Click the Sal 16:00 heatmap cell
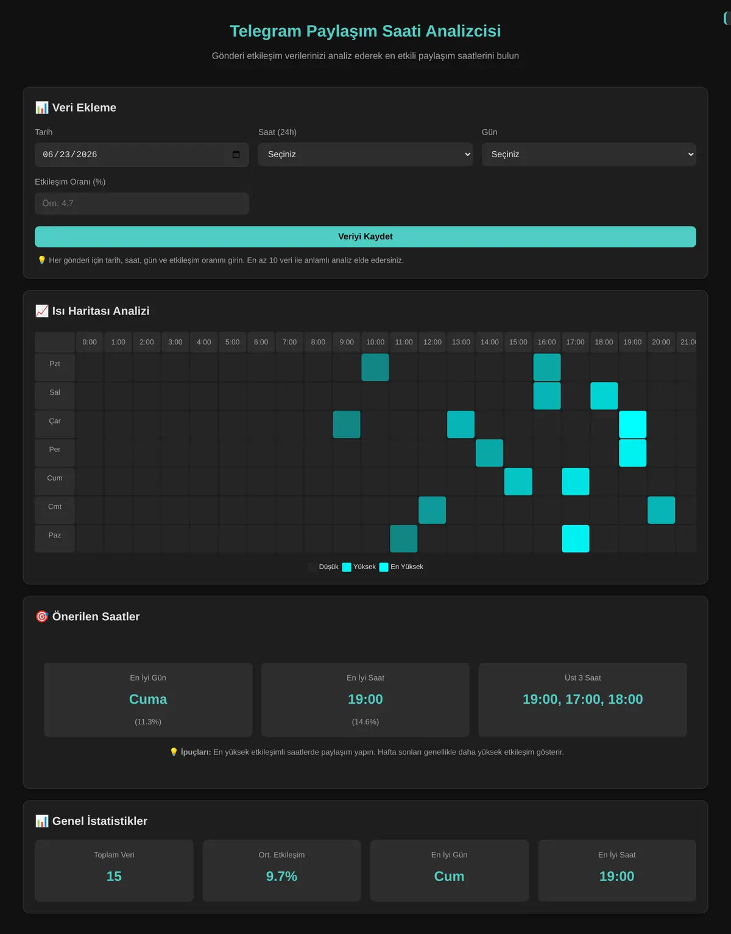The image size is (731, 934). 547,396
